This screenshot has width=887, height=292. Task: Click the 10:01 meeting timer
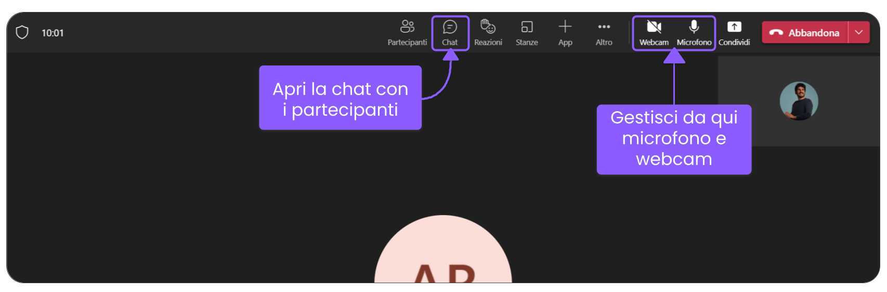point(53,33)
